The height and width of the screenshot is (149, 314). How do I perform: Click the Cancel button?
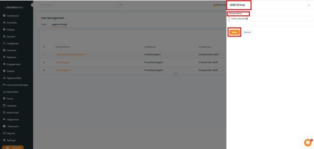[247, 32]
